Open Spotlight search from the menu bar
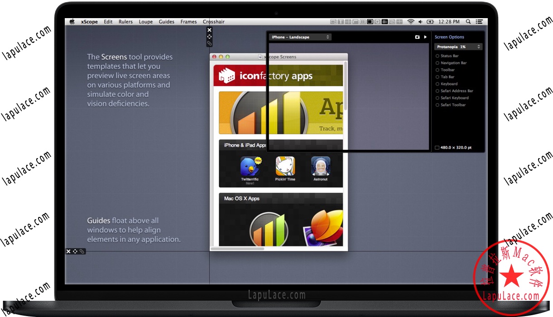This screenshot has height=317, width=553. [x=468, y=22]
